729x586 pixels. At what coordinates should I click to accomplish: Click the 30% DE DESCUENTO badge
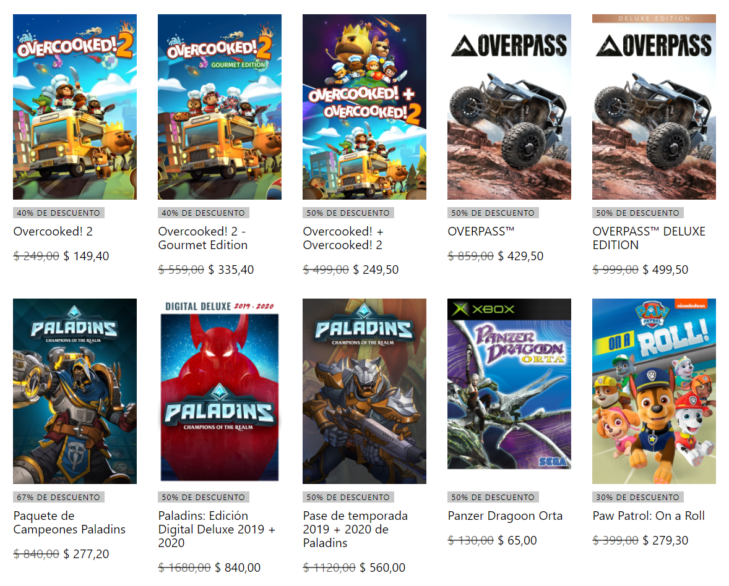coord(638,498)
